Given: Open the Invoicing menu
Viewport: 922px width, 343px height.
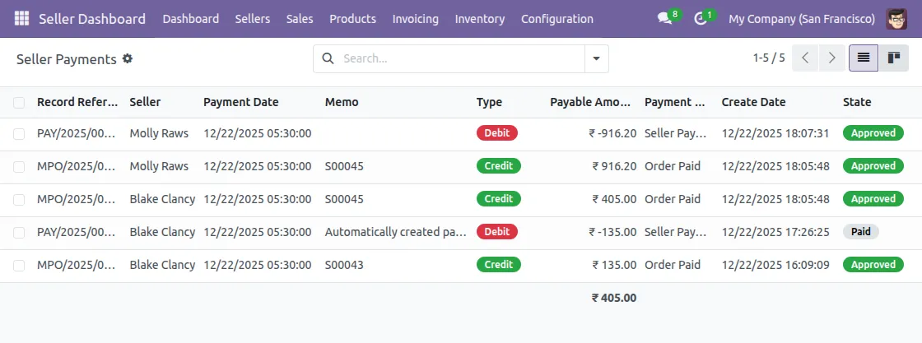Looking at the screenshot, I should point(415,19).
